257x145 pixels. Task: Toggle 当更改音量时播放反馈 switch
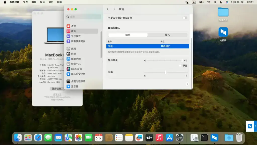185,18
